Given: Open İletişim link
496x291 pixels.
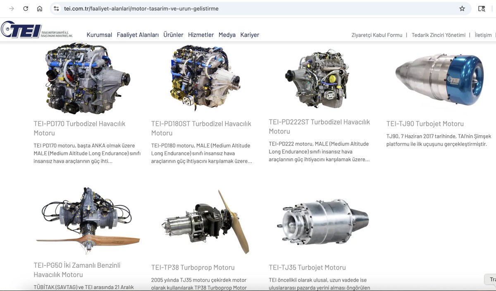Looking at the screenshot, I should tap(483, 35).
